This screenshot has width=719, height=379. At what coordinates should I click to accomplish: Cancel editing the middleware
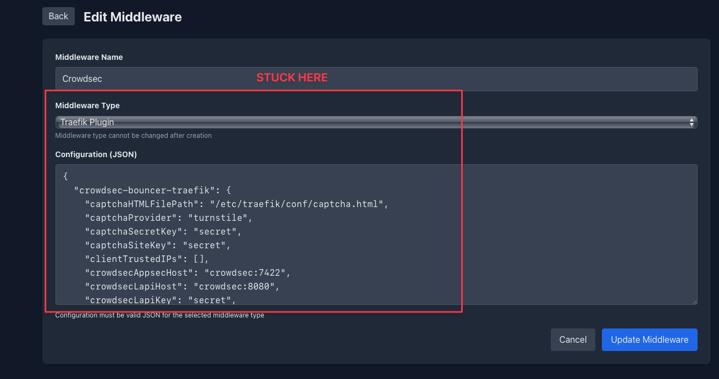[573, 339]
